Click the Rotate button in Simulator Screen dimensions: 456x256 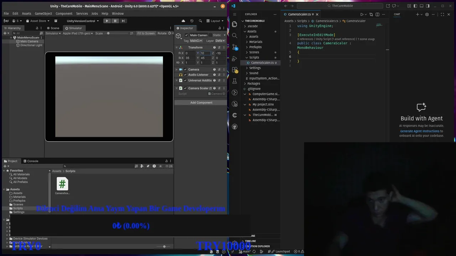(162, 33)
